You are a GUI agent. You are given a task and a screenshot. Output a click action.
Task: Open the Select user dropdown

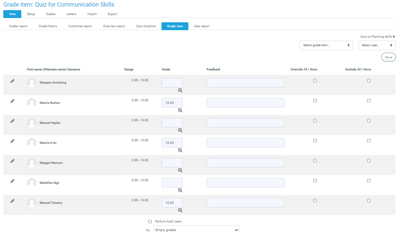tap(377, 45)
